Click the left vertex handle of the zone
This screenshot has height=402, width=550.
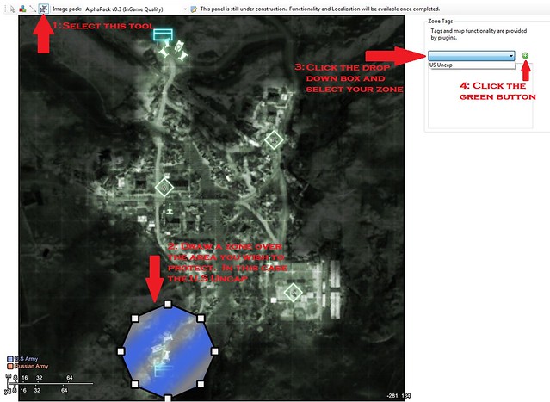(x=121, y=351)
